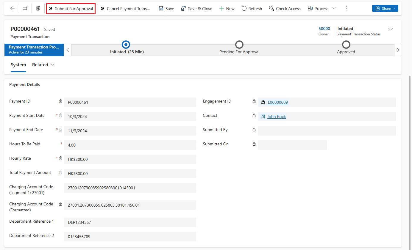Image resolution: width=412 pixels, height=250 pixels.
Task: Select the Pending For Approval stage
Action: [239, 45]
